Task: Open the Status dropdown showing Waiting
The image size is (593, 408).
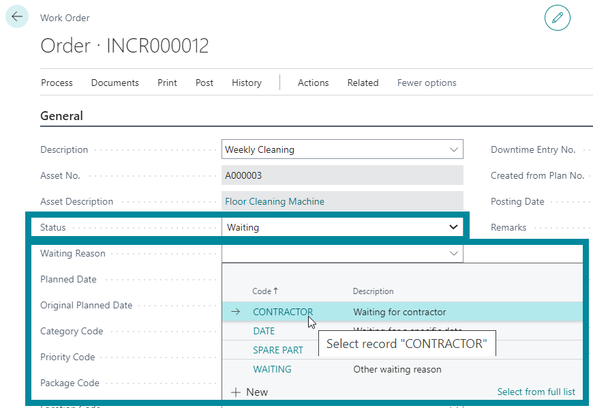Action: [342, 227]
